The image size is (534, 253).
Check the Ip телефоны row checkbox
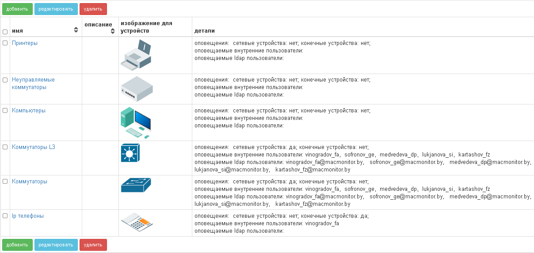pyautogui.click(x=5, y=216)
